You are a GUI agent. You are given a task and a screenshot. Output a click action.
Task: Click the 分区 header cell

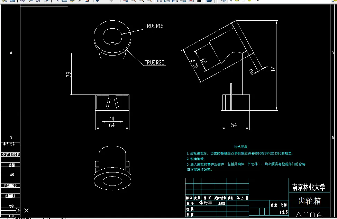(x=207, y=198)
